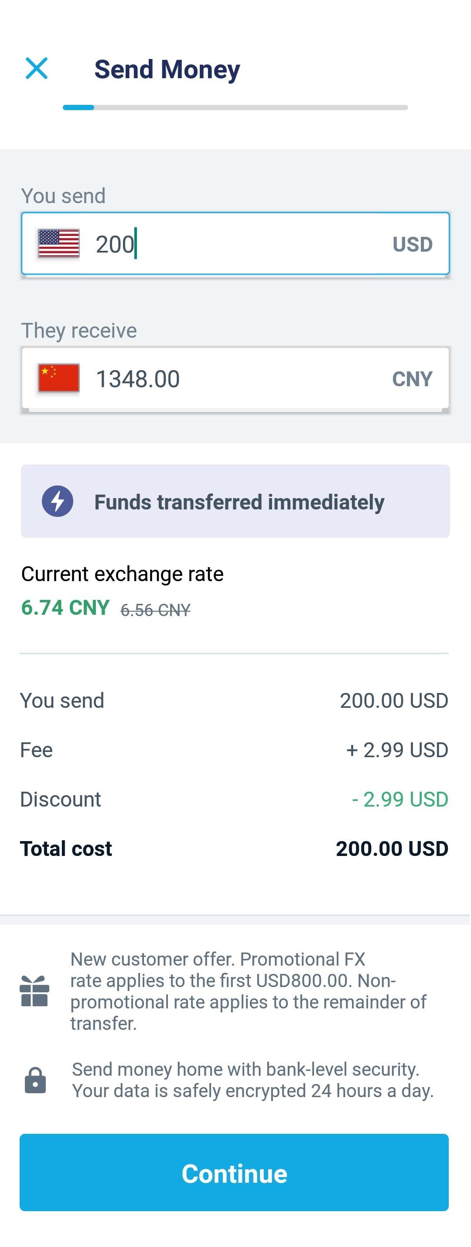
Task: Tap the Send Money progress bar
Action: pos(235,107)
